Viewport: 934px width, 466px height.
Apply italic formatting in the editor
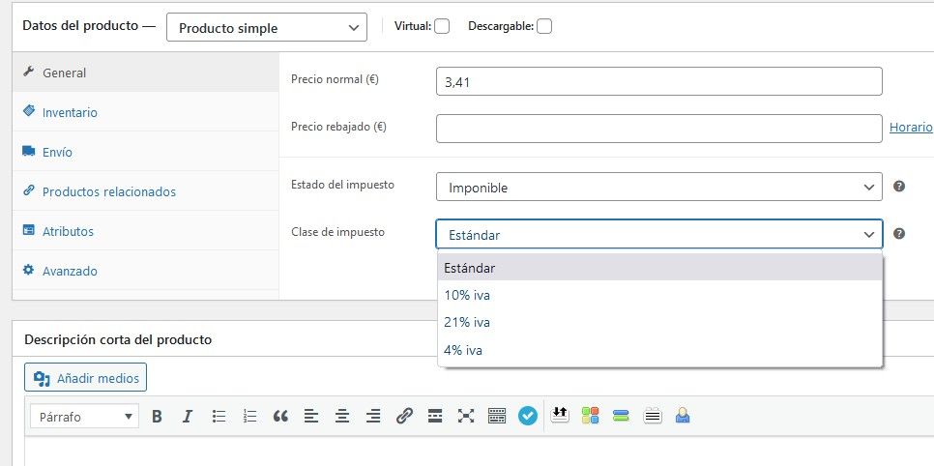tap(187, 416)
